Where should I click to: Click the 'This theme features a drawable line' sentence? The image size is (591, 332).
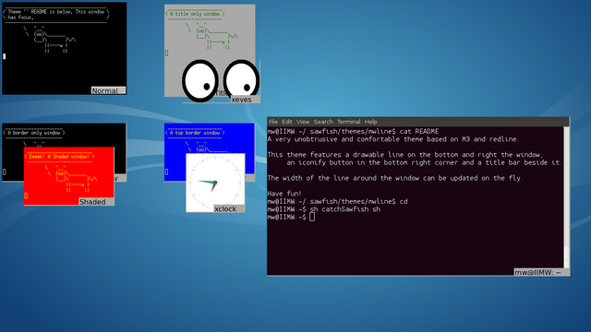405,155
